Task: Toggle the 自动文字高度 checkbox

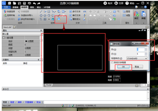Action: point(112,63)
